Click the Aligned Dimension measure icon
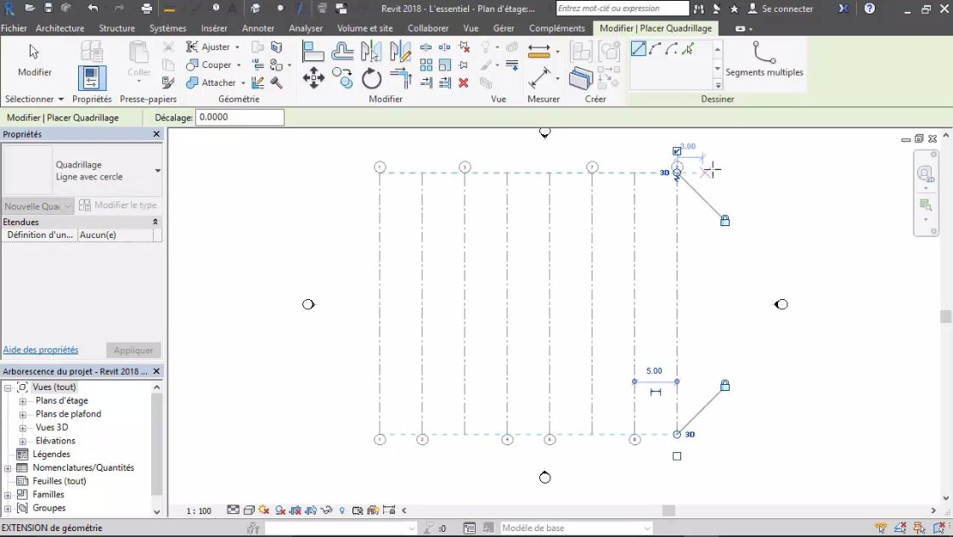953x537 pixels. pos(539,51)
